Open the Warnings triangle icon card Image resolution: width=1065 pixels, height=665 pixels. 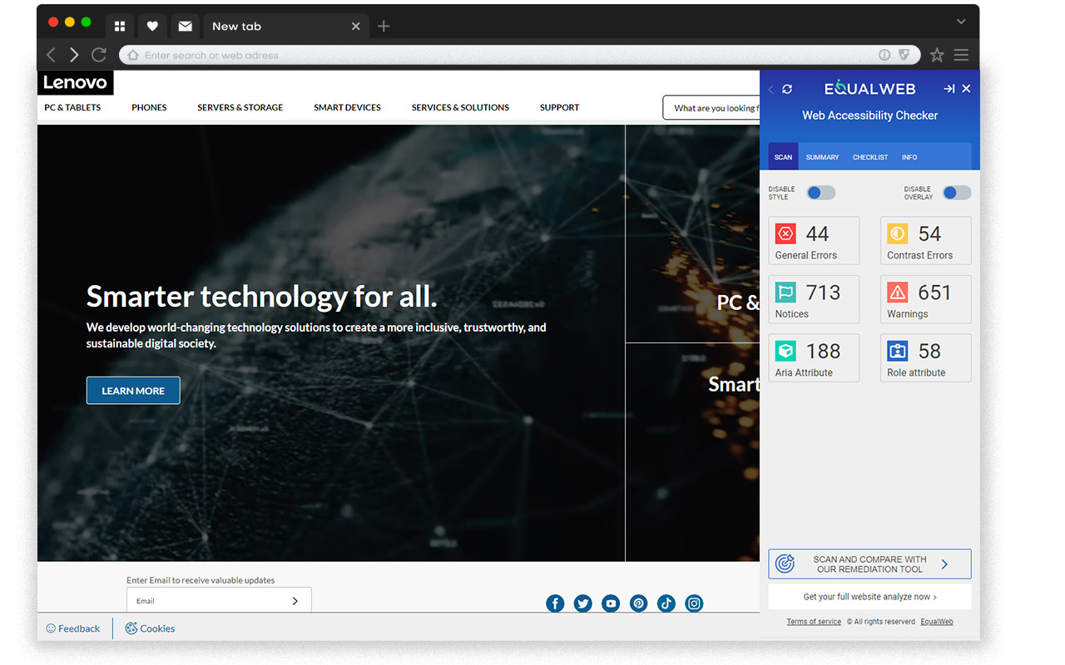(925, 299)
